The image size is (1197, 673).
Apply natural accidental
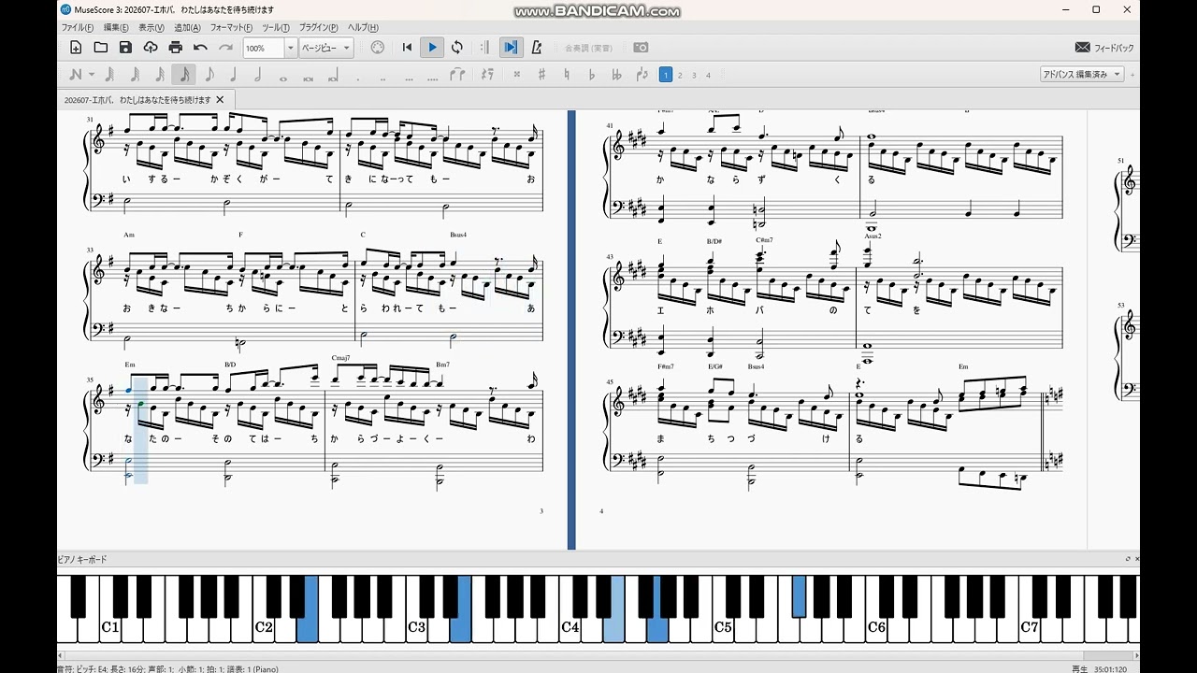pos(567,75)
